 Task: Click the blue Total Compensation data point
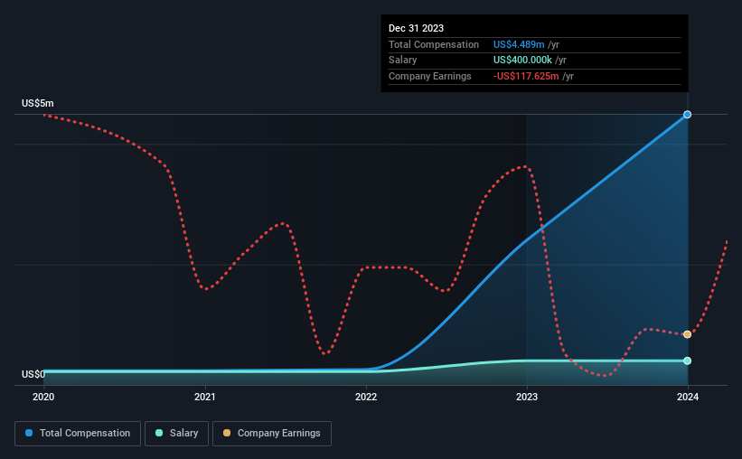coord(687,115)
